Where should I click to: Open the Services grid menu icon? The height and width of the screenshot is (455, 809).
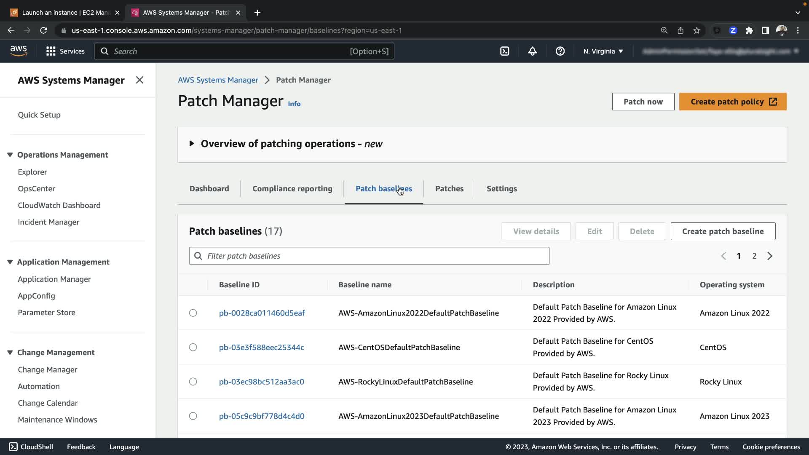tap(51, 51)
